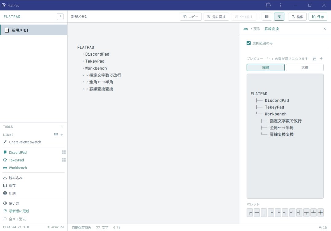The height and width of the screenshot is (231, 331).
Task: Toggle the 選択範囲のみ checkbox
Action: 249,43
